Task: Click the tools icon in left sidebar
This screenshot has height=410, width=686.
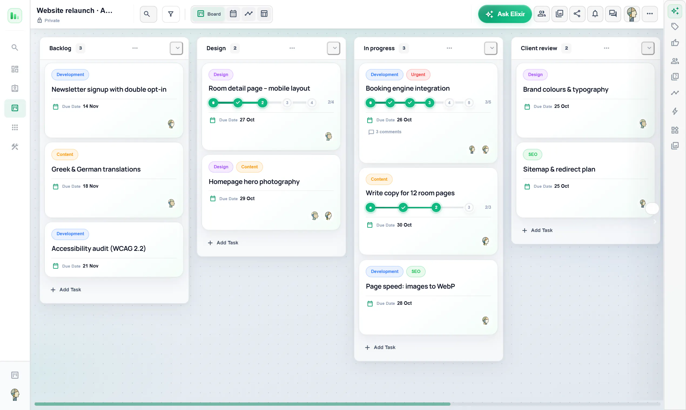Action: click(15, 147)
